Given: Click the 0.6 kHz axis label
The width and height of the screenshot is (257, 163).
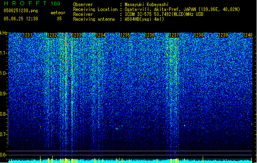Looking at the screenshot, I should [x=4, y=155].
